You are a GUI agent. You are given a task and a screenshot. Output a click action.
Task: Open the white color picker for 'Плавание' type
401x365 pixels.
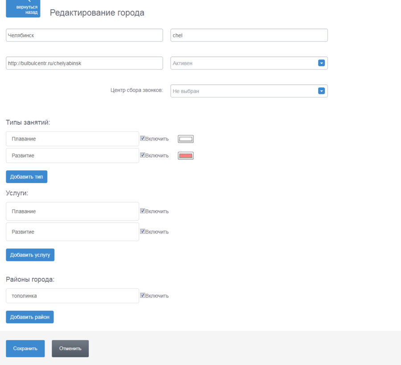click(186, 139)
